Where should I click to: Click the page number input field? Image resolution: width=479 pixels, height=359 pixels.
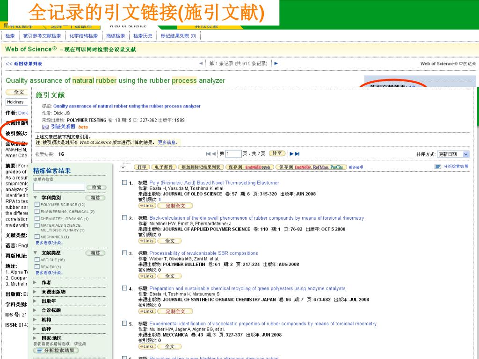[233, 153]
